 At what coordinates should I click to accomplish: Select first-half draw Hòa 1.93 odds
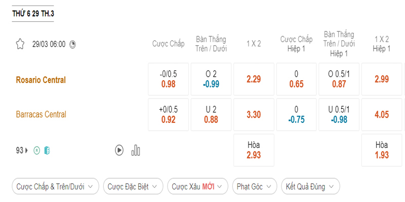(x=382, y=150)
